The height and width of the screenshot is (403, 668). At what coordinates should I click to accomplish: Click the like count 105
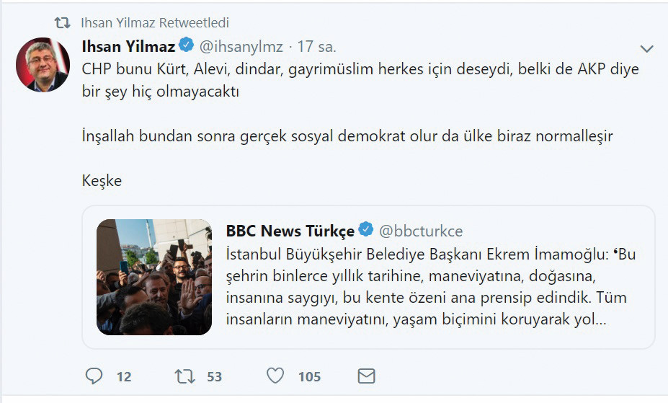pos(309,376)
